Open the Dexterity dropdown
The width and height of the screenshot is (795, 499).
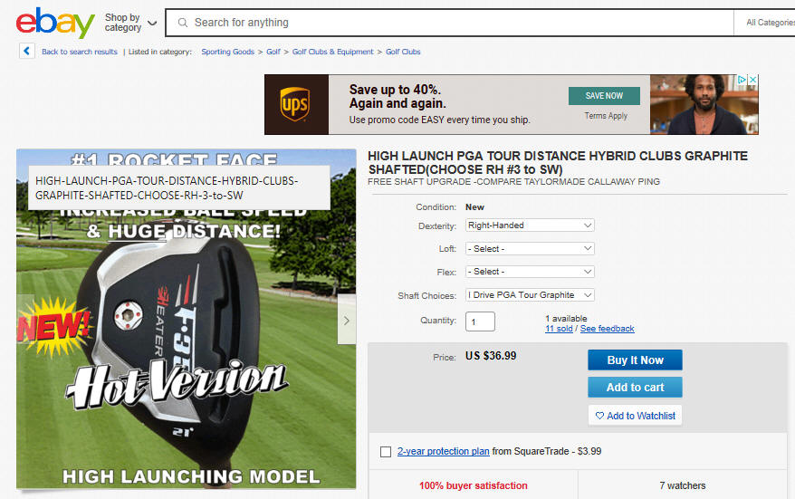point(530,226)
